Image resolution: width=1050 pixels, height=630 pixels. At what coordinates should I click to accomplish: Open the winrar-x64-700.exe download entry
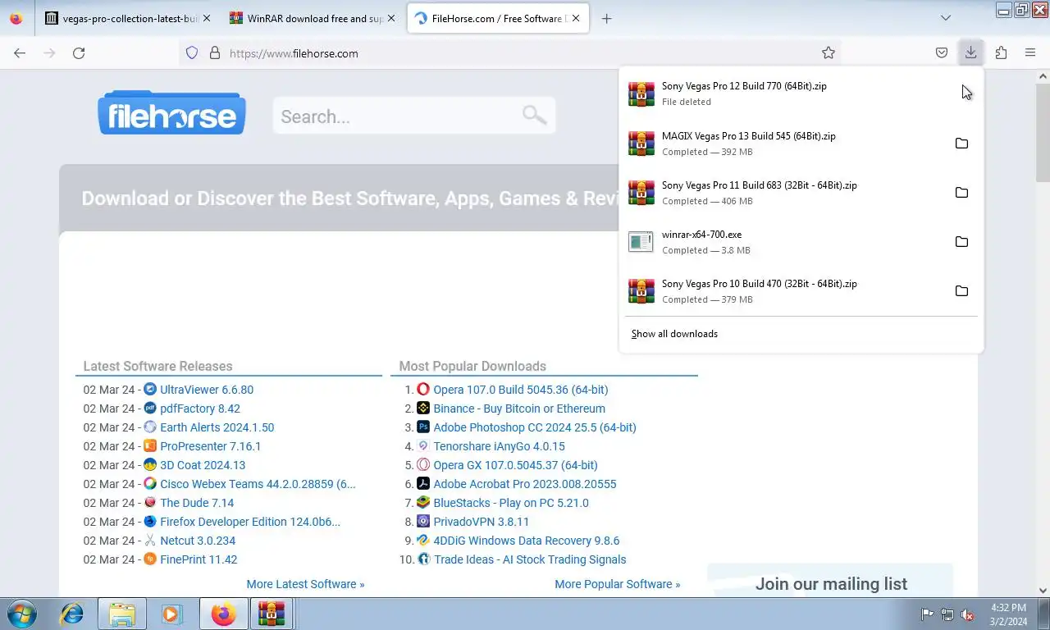783,242
